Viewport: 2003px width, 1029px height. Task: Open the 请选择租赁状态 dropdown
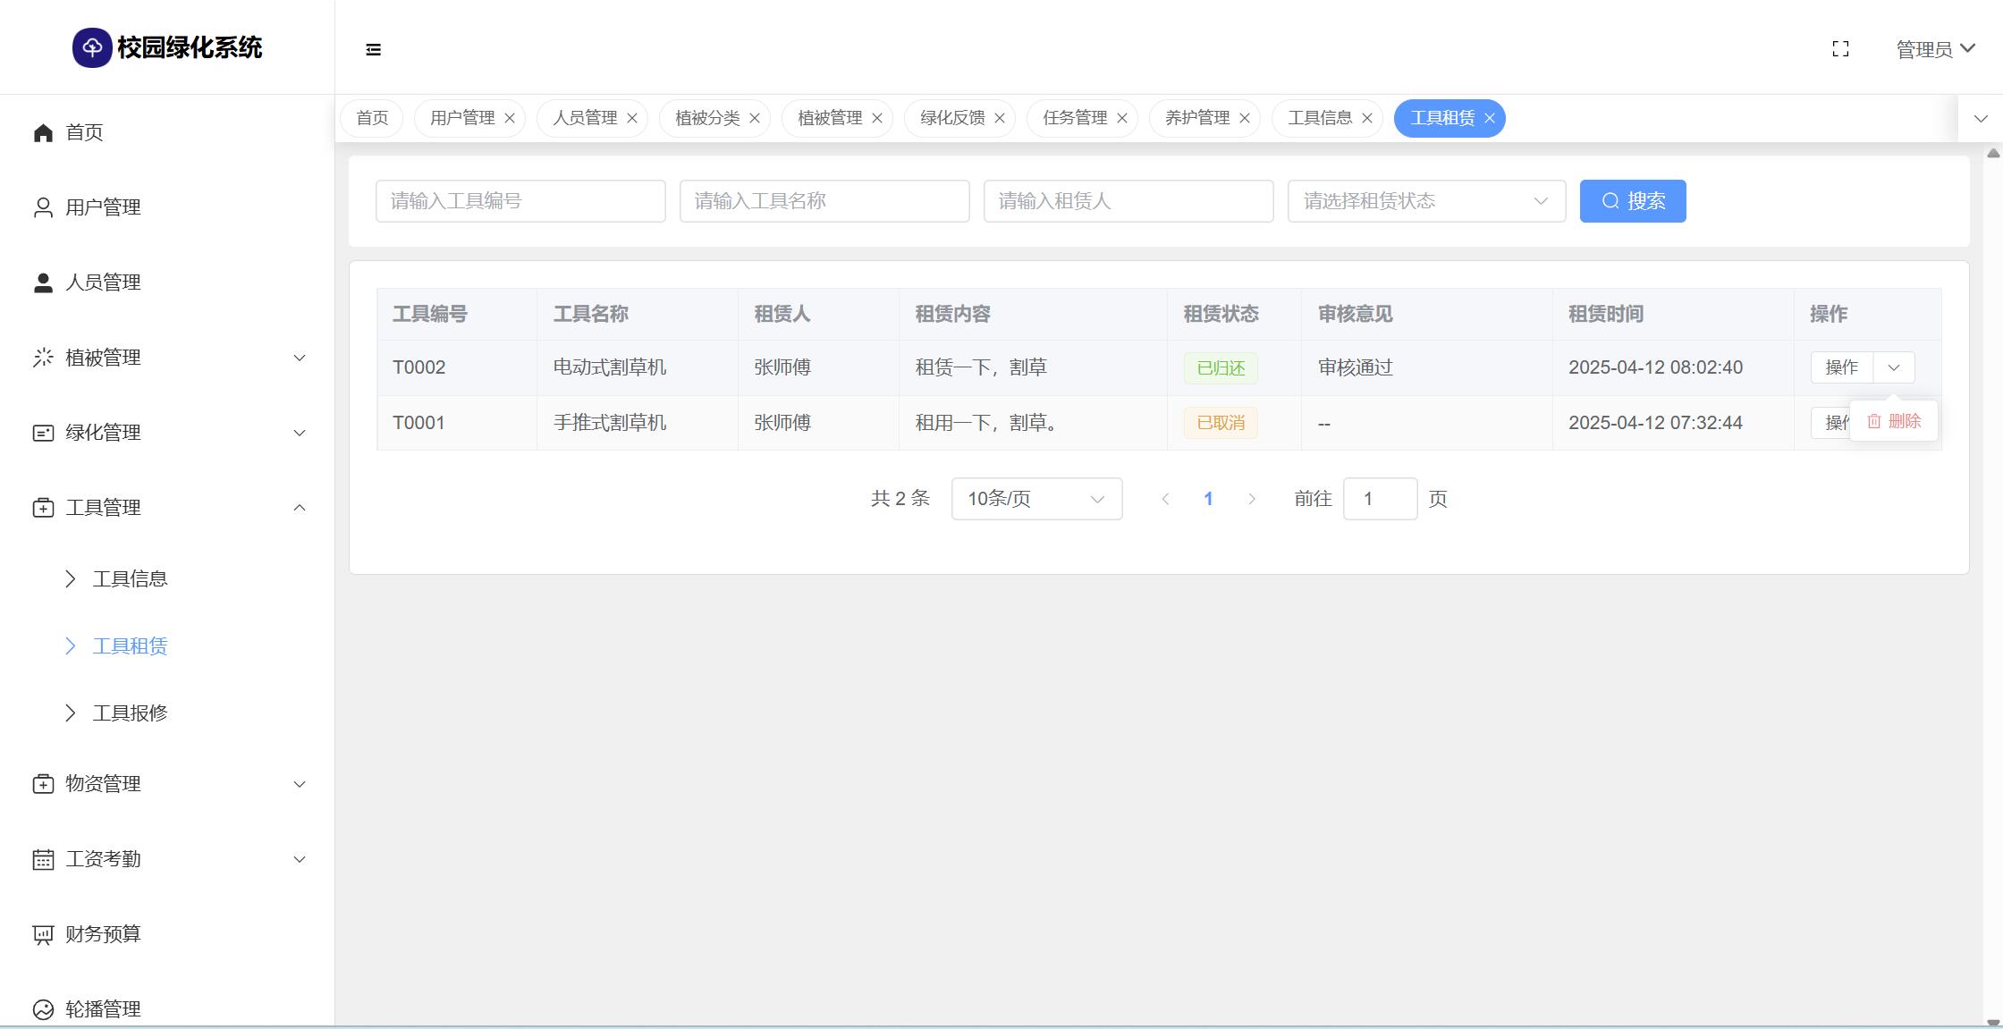pyautogui.click(x=1425, y=201)
